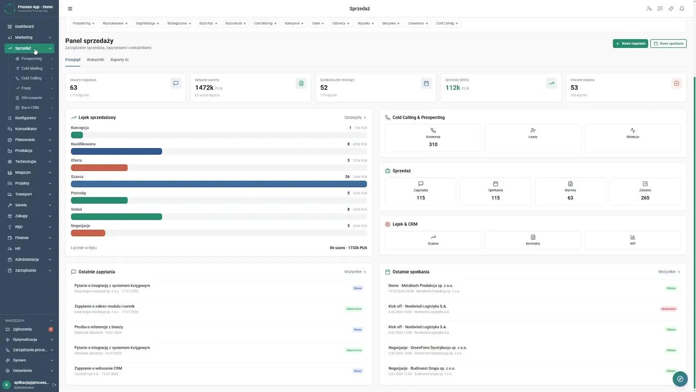
Task: Switch to the Przegląd tab
Action: point(73,60)
